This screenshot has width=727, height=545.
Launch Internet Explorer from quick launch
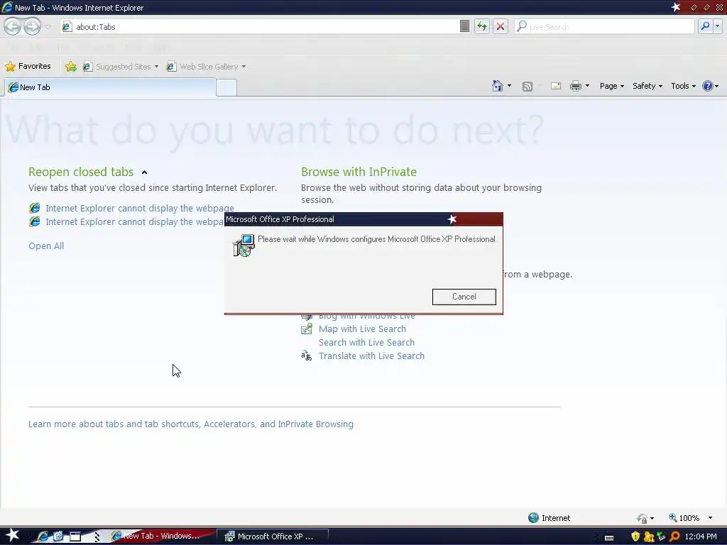(43, 536)
